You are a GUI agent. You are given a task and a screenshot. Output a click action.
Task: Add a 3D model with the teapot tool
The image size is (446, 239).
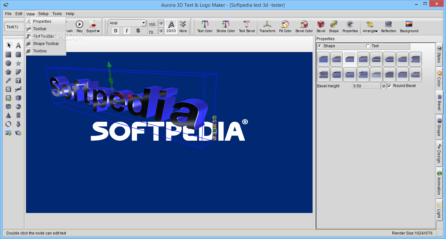[x=18, y=133]
